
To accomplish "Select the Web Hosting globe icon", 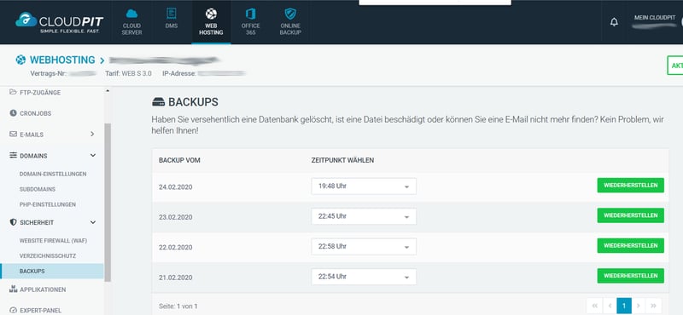I will pyautogui.click(x=211, y=14).
